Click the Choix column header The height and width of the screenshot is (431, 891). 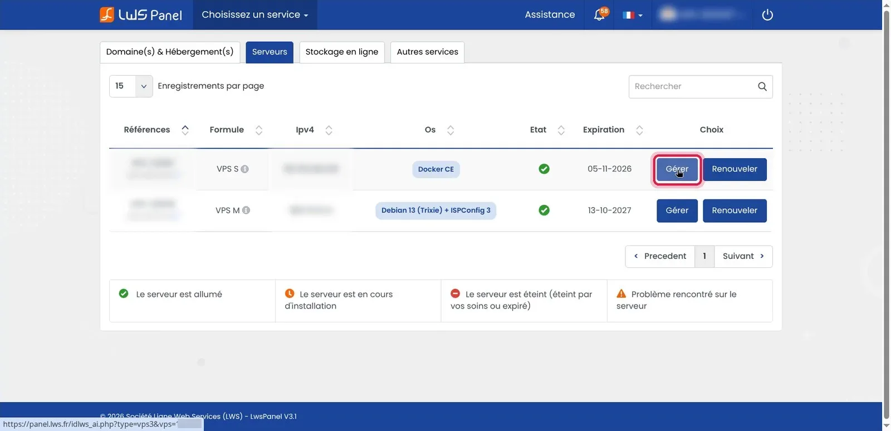(712, 130)
